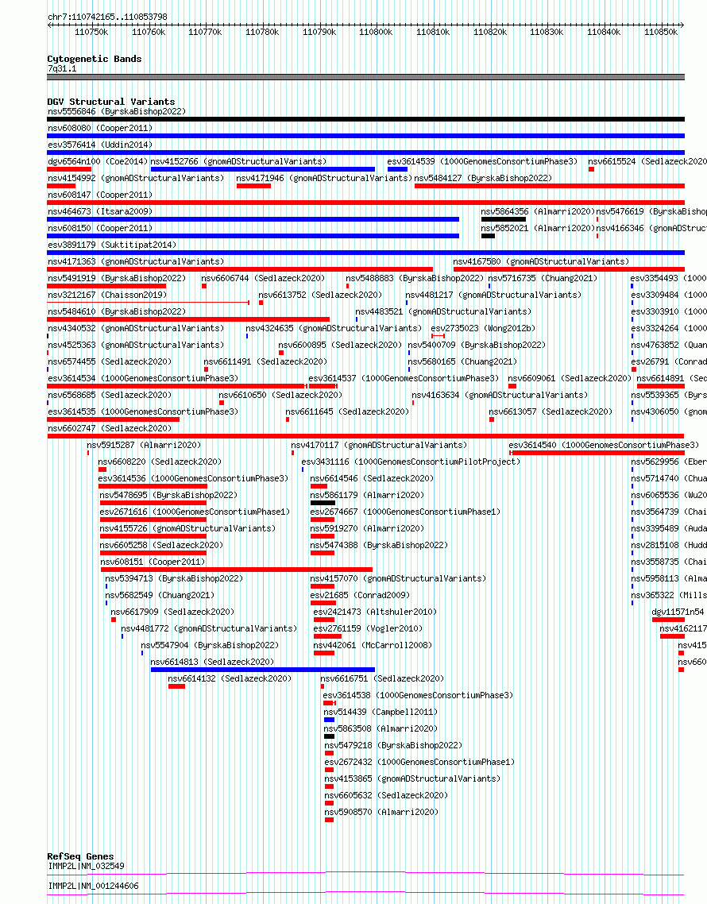This screenshot has width=707, height=904.
Task: Select esv21685 (Conrad2009) label
Action: 360,596
